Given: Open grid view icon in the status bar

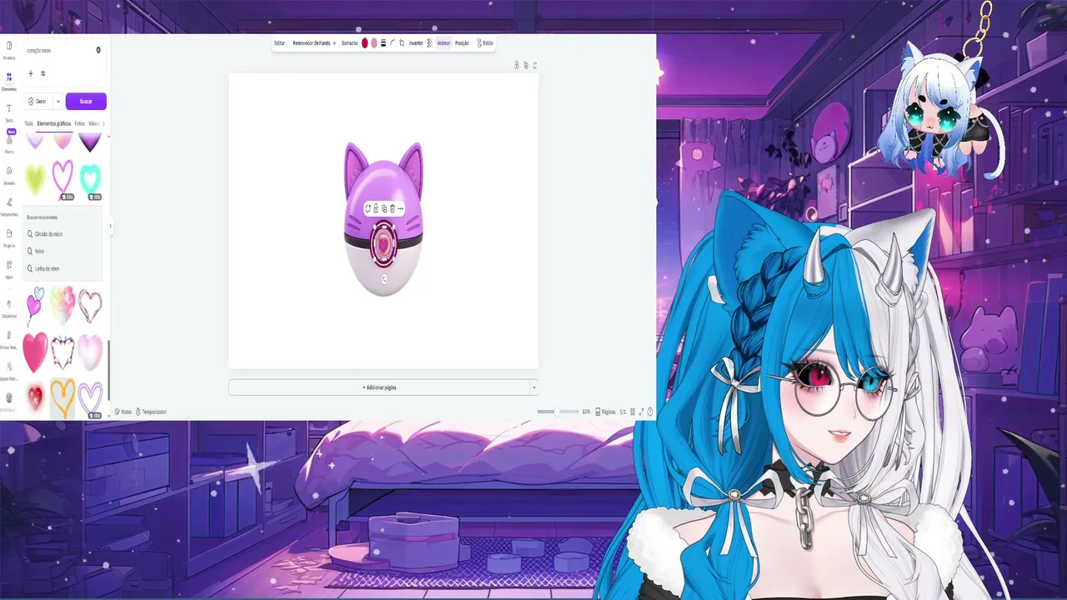Looking at the screenshot, I should click(x=633, y=412).
